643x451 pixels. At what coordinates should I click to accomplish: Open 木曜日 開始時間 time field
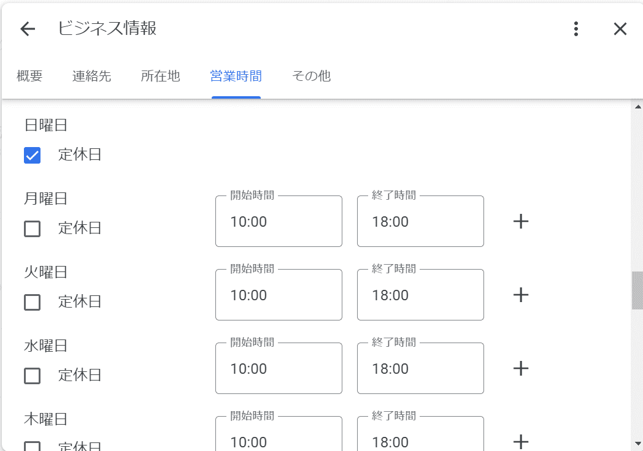279,433
